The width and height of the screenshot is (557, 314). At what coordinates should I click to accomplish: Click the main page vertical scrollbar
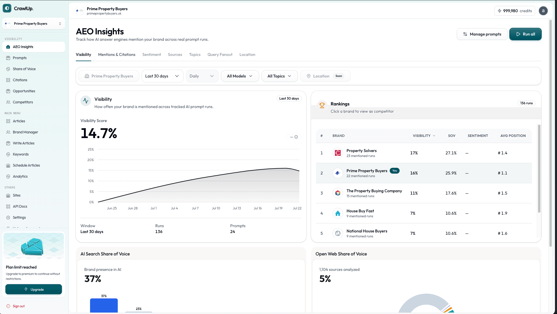click(x=550, y=133)
